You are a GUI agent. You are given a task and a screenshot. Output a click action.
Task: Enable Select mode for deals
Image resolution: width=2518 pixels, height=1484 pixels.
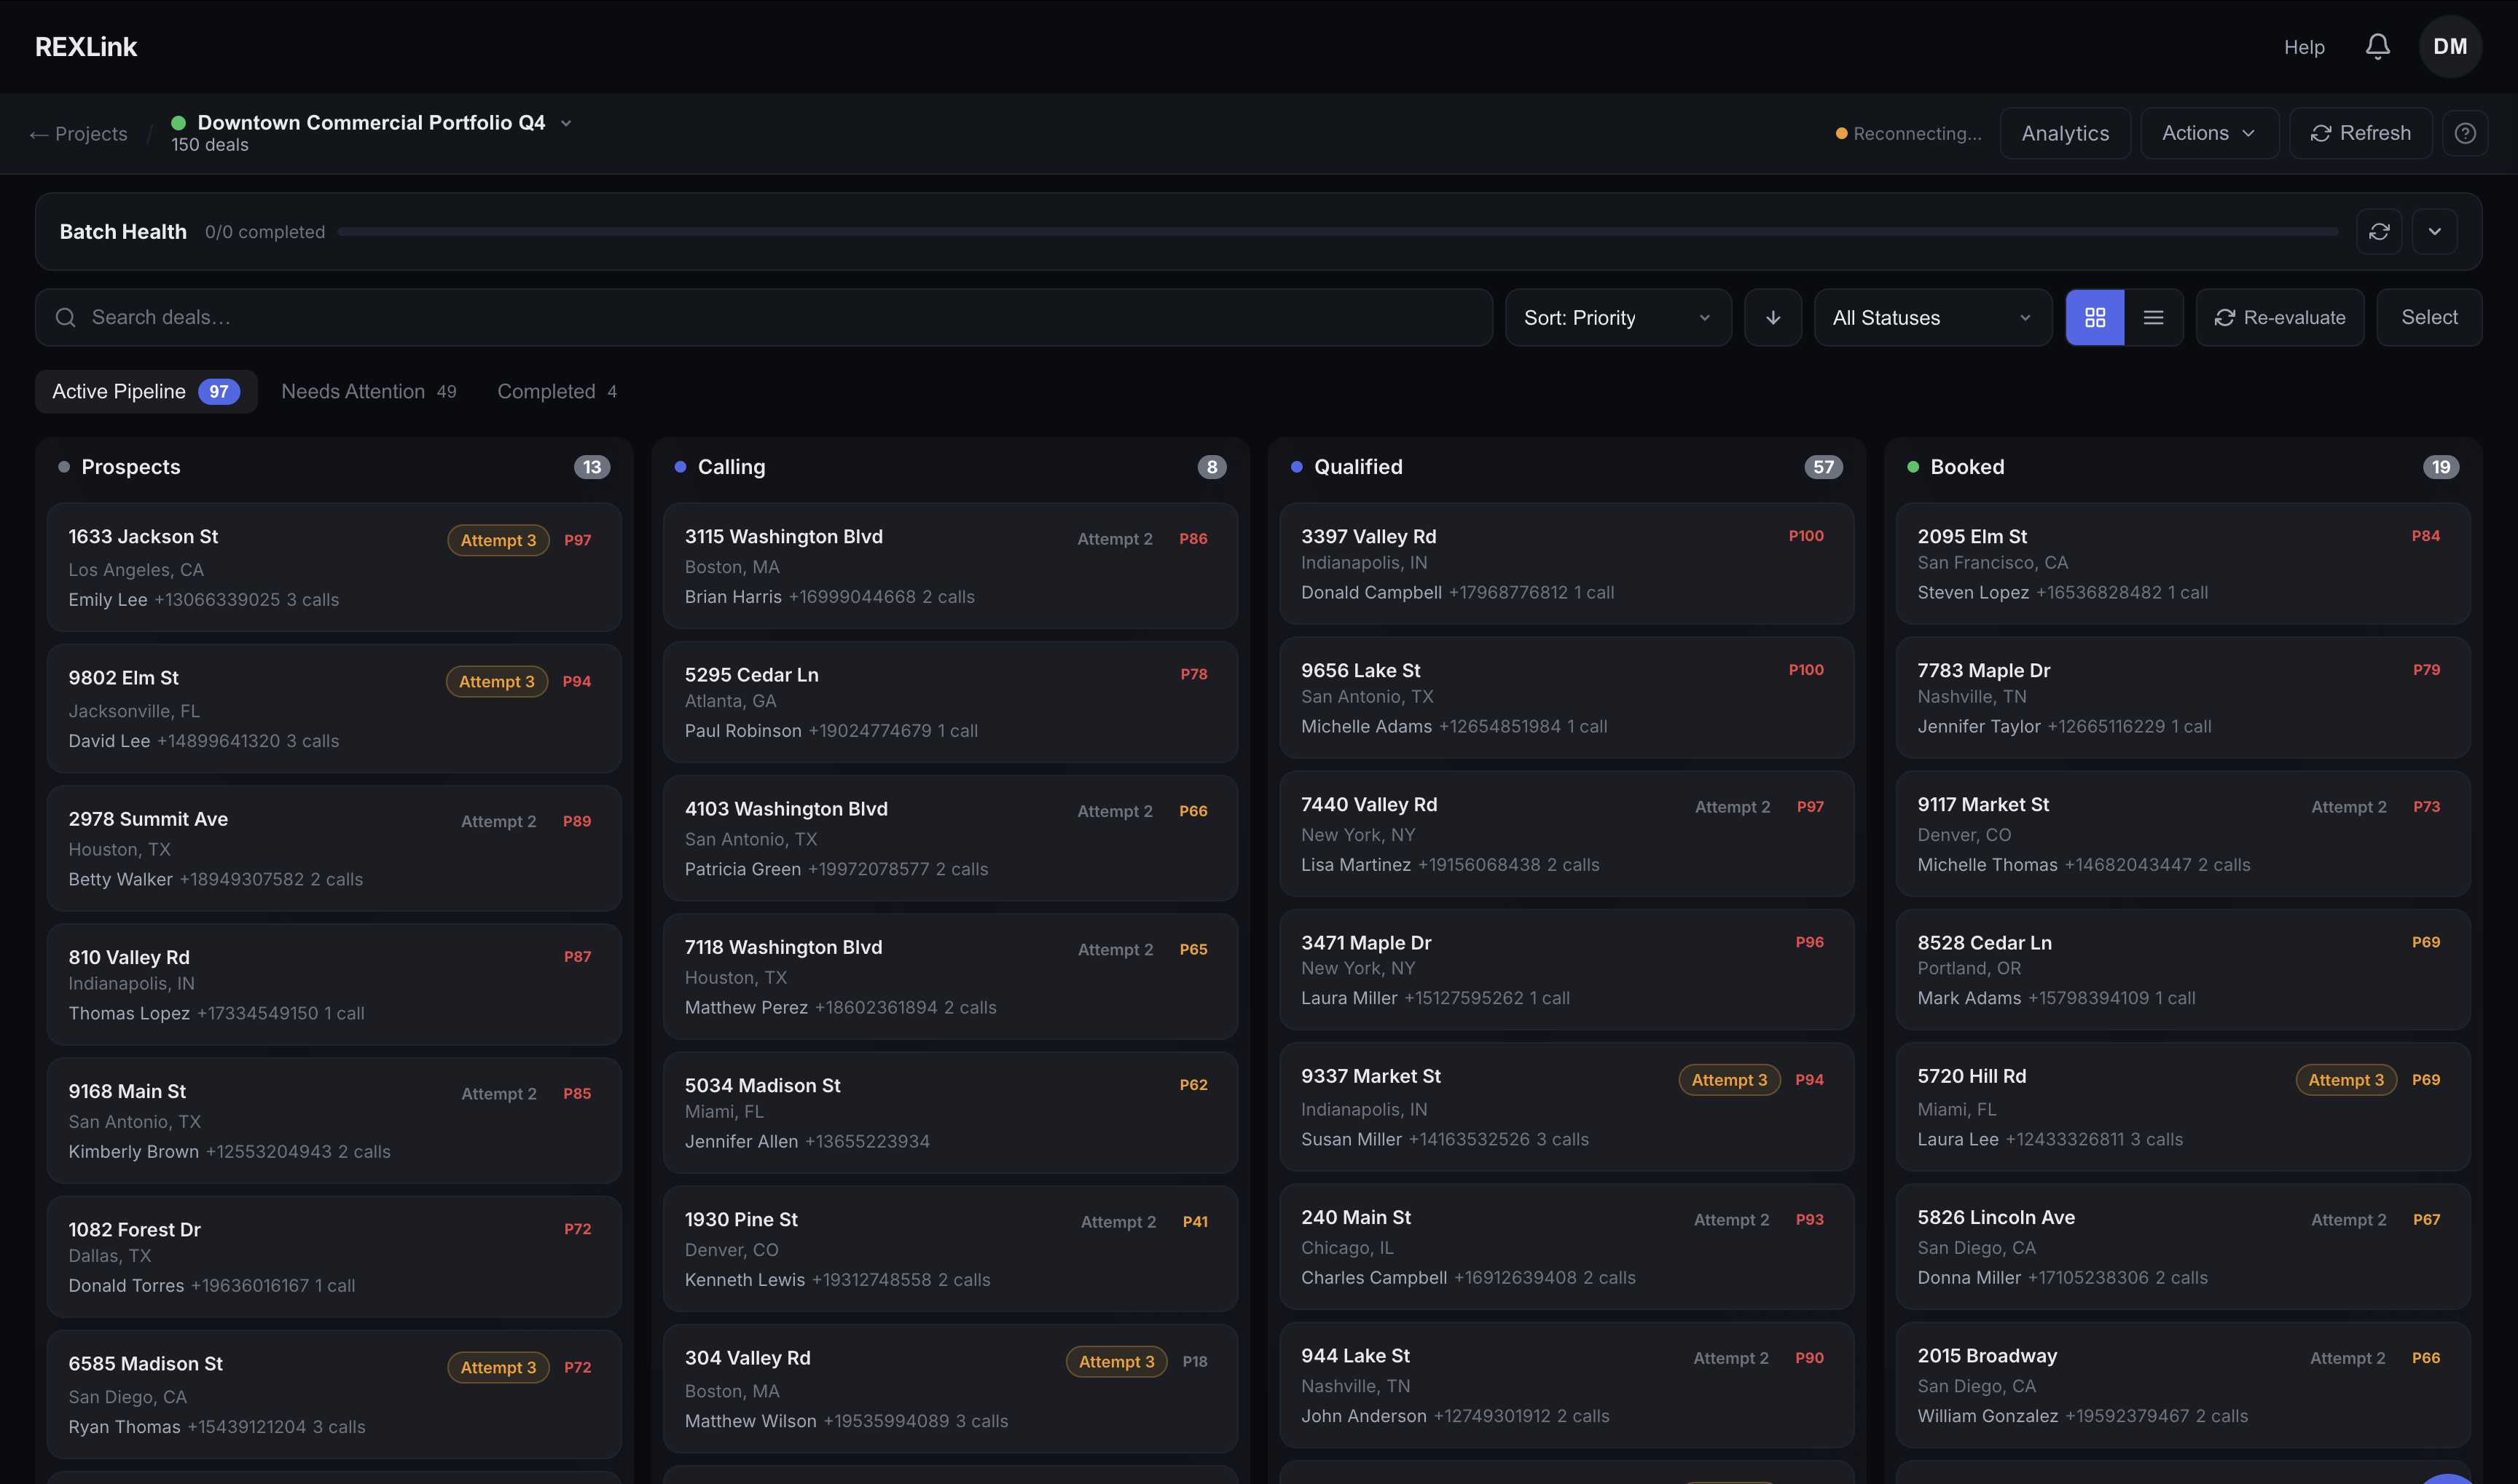pyautogui.click(x=2429, y=317)
